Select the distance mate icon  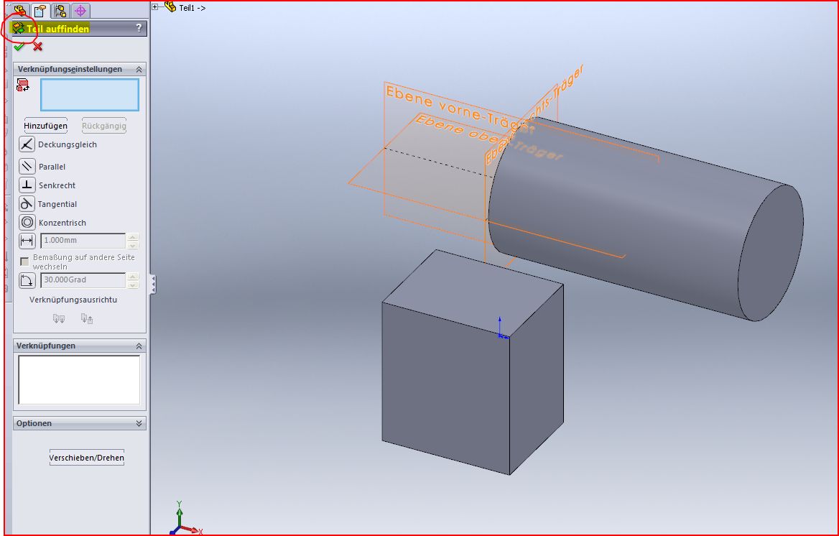27,241
